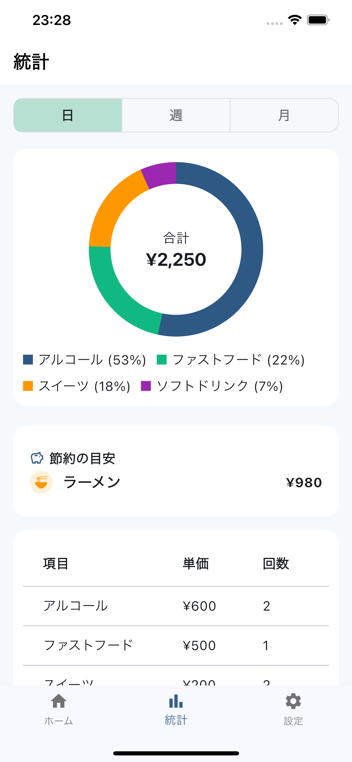Tap the orange スイーツ legend swatch
The width and height of the screenshot is (352, 762).
28,386
